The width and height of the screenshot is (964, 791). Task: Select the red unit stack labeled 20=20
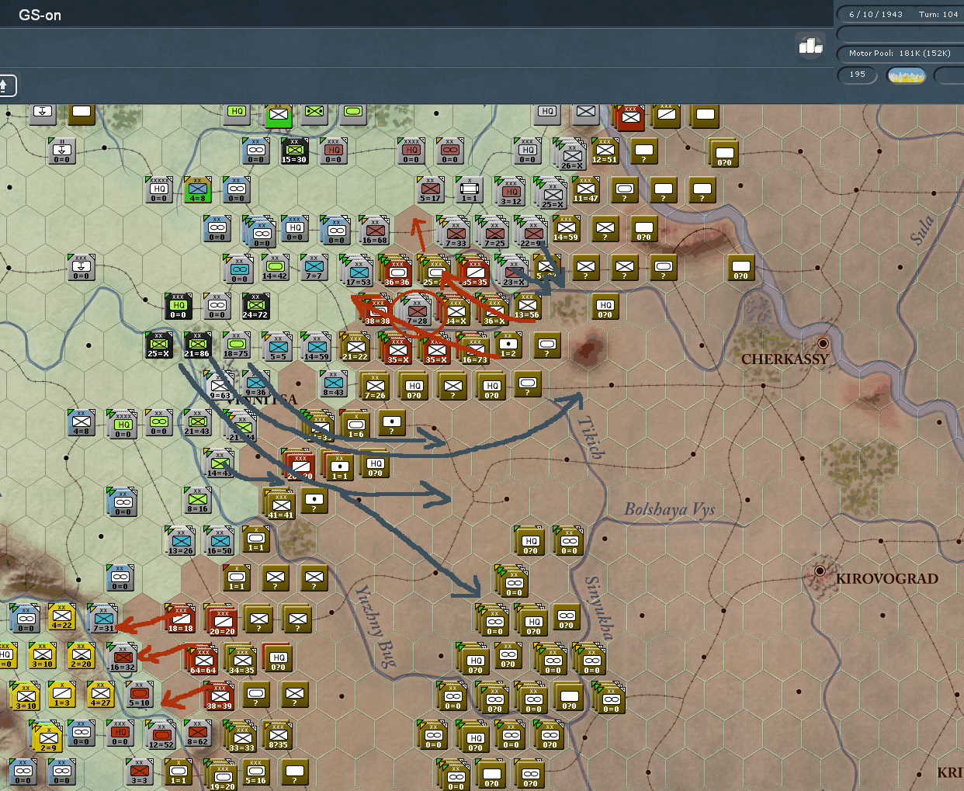222,619
